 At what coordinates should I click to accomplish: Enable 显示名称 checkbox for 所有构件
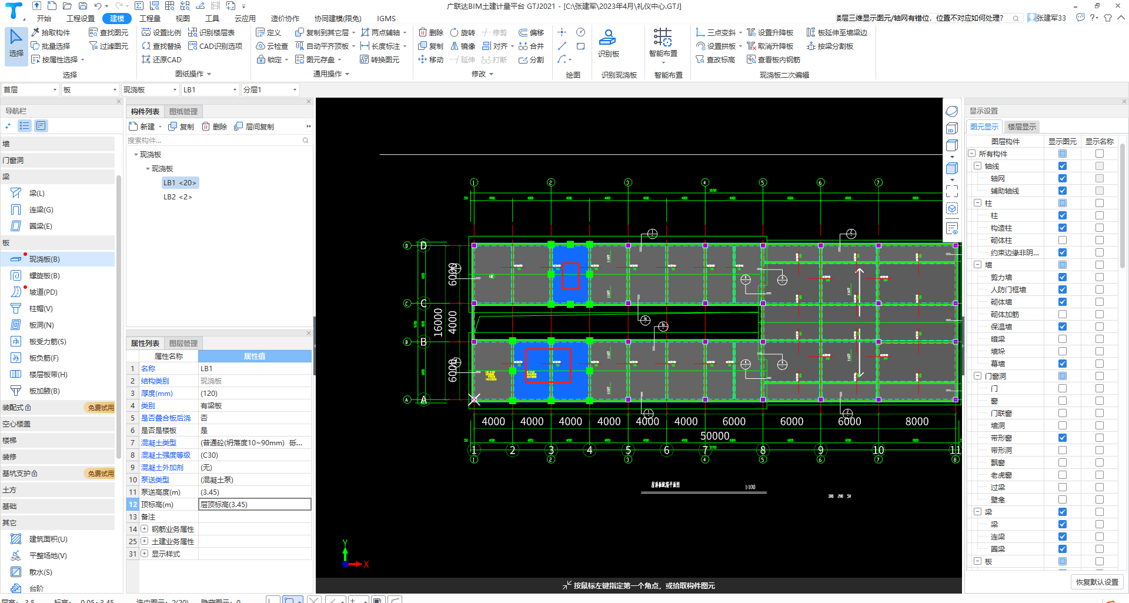tap(1099, 154)
